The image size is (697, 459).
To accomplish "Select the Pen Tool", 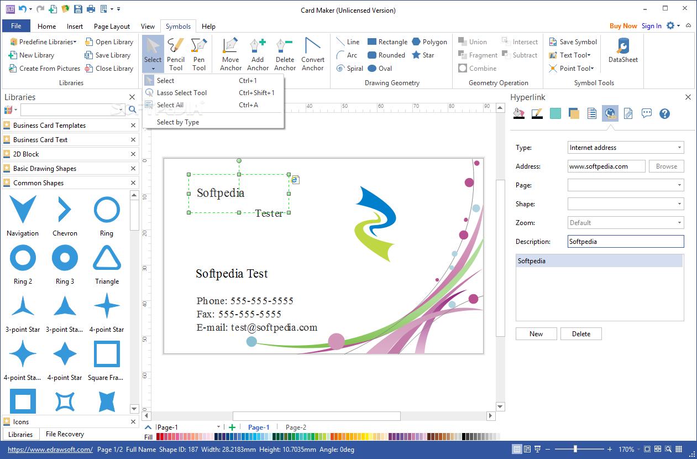I will (x=199, y=54).
